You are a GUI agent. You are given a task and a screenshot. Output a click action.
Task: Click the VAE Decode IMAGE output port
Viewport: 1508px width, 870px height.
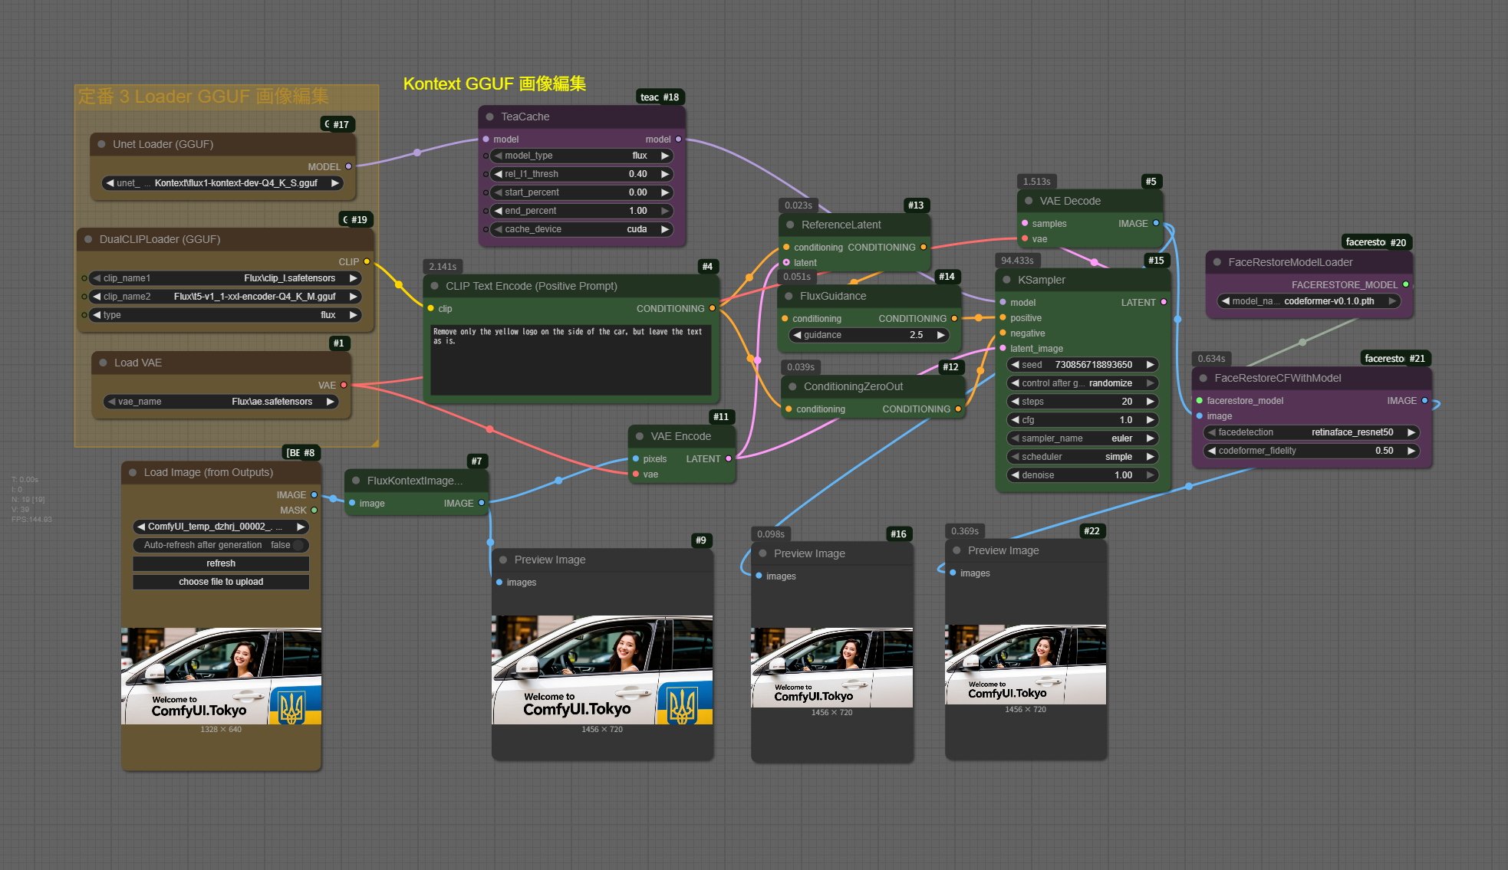(1156, 223)
